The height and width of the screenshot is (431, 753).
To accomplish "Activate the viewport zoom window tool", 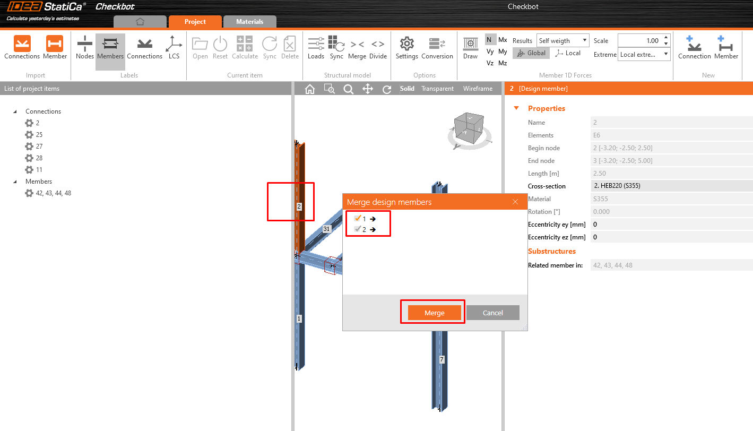I will (x=329, y=89).
